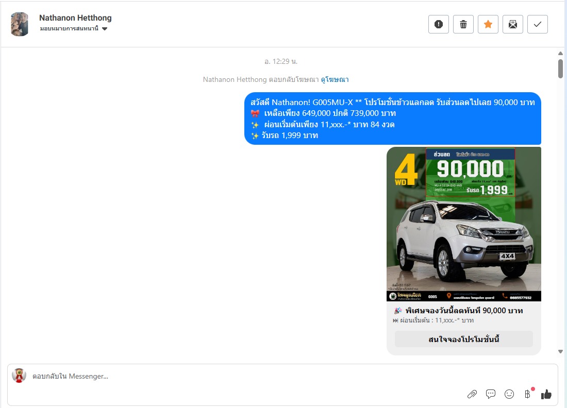Screen dimensions: 567x408
Task: Click the Nathanon Hetthong profile picture
Action: (x=20, y=24)
